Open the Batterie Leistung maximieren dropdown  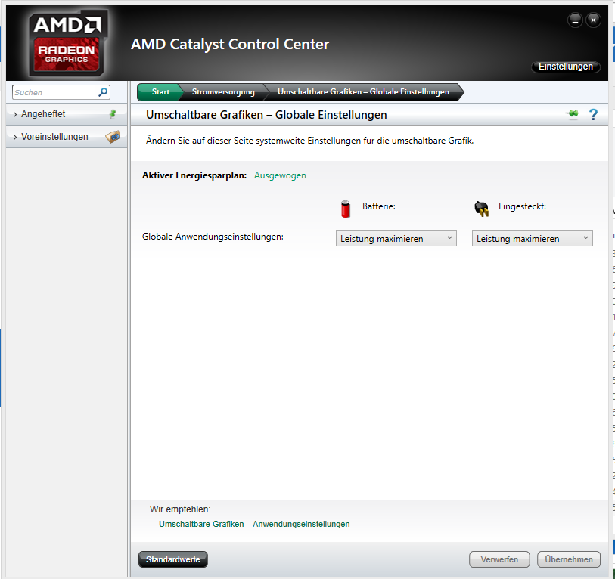tap(396, 238)
